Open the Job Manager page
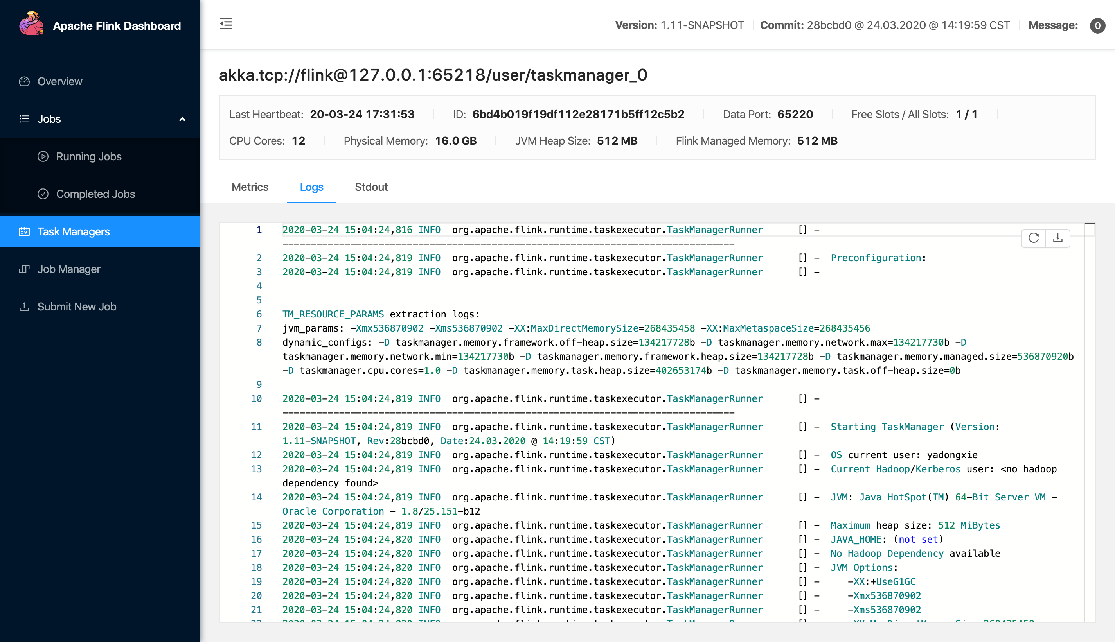 coord(69,269)
